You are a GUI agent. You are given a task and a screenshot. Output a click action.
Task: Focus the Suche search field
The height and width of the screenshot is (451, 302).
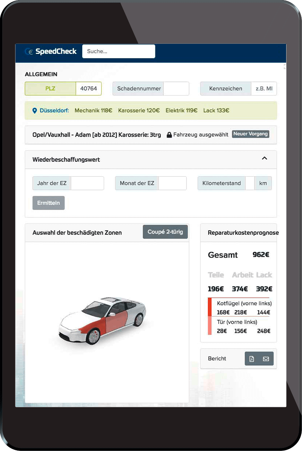click(x=119, y=51)
